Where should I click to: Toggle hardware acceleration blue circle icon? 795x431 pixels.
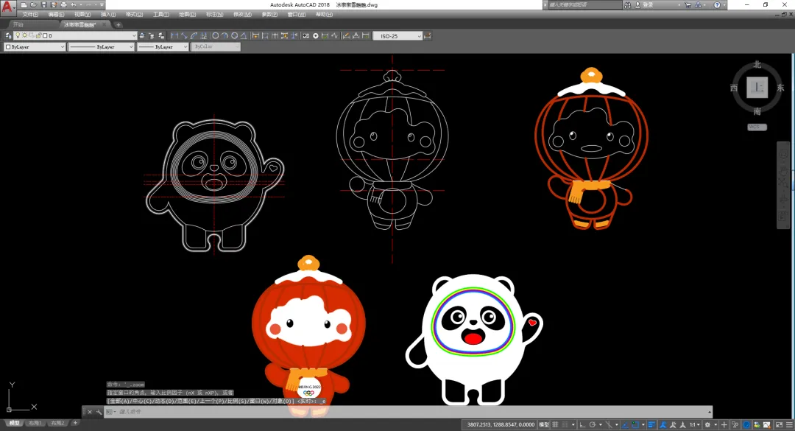point(746,424)
